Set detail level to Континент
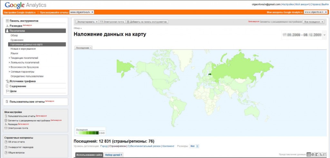330x158 pixels. tap(168, 146)
